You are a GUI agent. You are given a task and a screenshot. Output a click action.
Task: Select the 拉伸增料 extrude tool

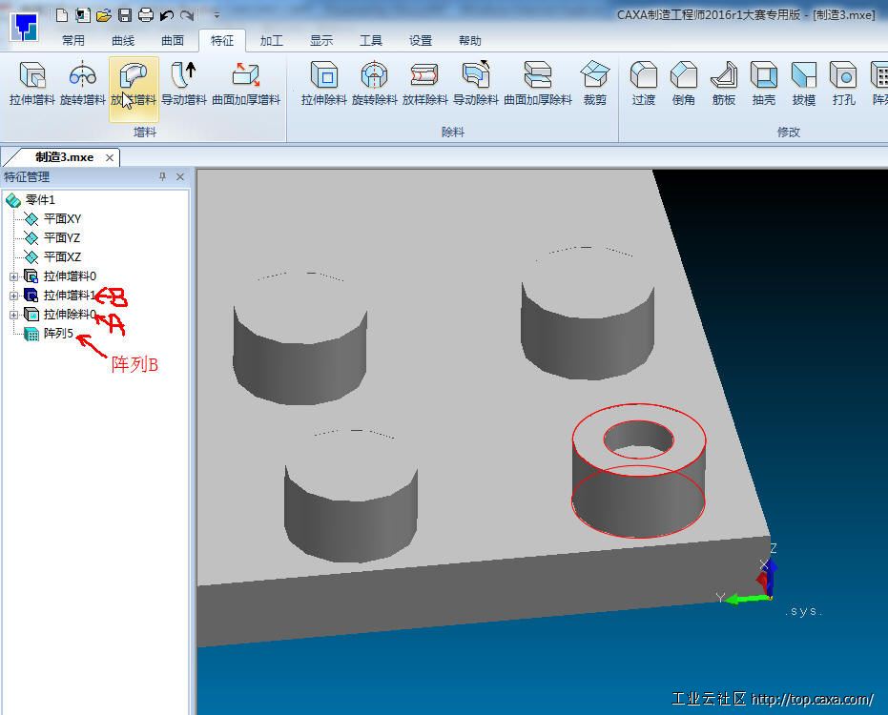click(31, 83)
